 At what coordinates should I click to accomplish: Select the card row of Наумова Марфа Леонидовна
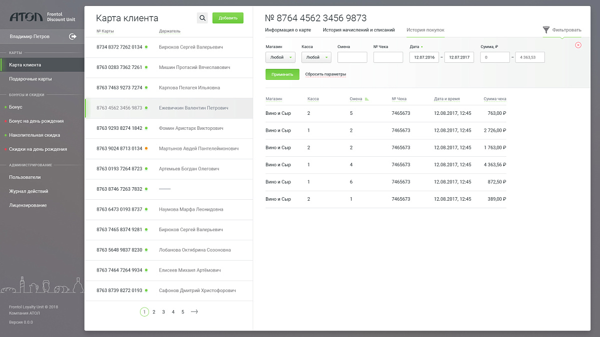click(168, 210)
